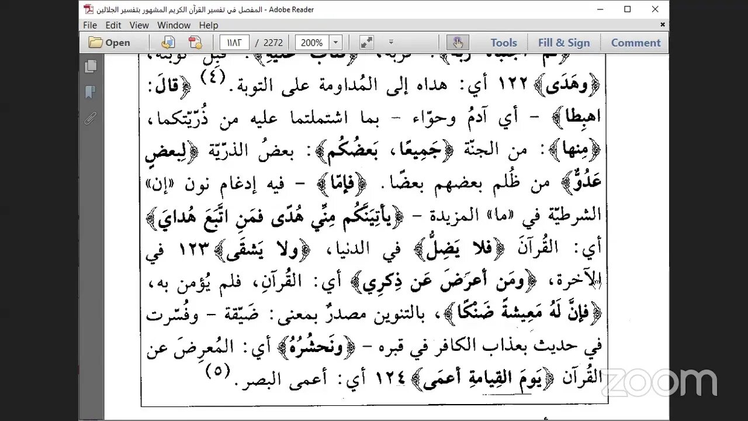Viewport: 748px width, 421px height.
Task: Open the File menu
Action: tap(90, 25)
